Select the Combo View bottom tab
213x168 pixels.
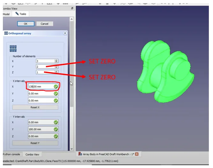click(x=32, y=154)
